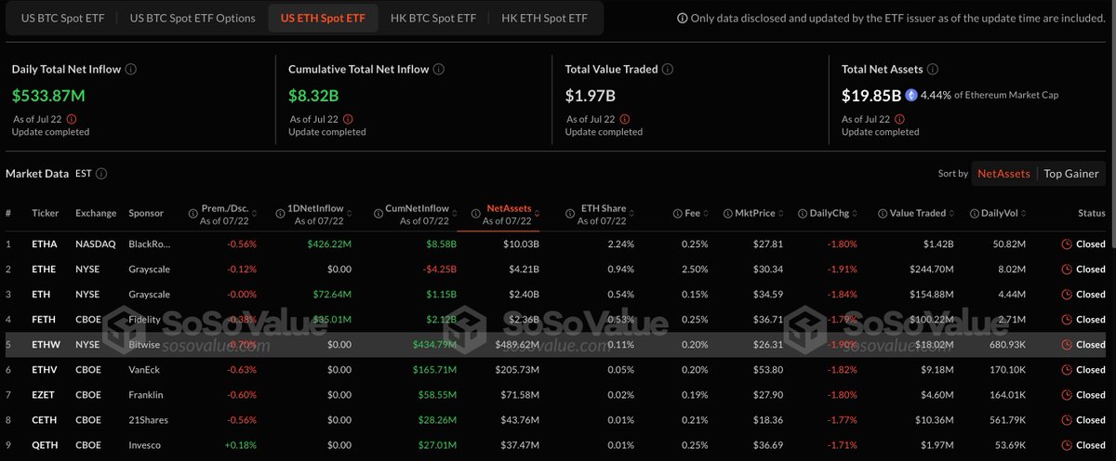Switch to HK ETH Spot ETF tab

point(544,18)
